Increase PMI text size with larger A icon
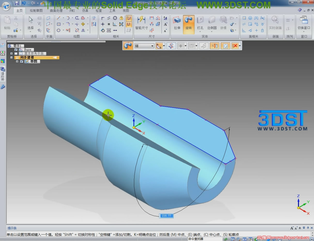Viewport: 314px width, 241px height. click(165, 24)
